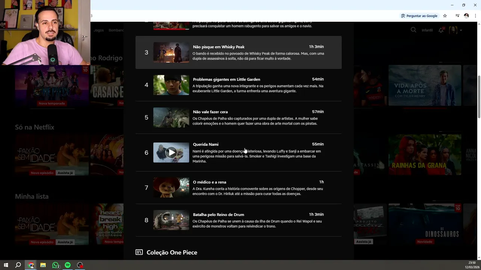Open the Os Dinossauros card
This screenshot has height=270, width=481.
pyautogui.click(x=425, y=224)
